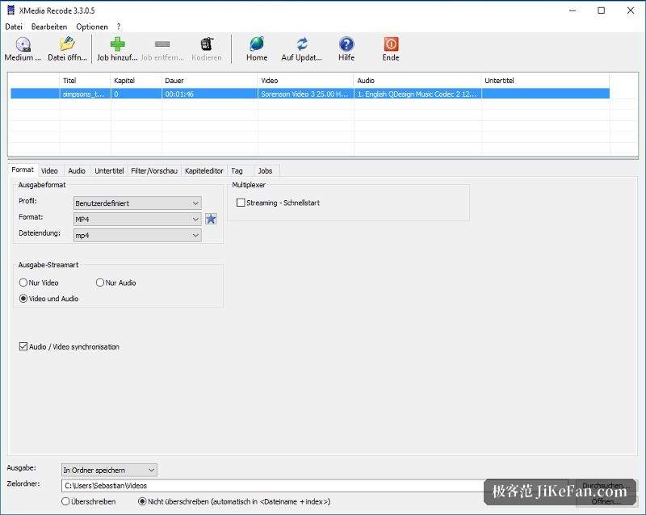Expand the Profil Benutzerdefiniert dropdown
Screen dimensions: 646x515
click(x=137, y=203)
